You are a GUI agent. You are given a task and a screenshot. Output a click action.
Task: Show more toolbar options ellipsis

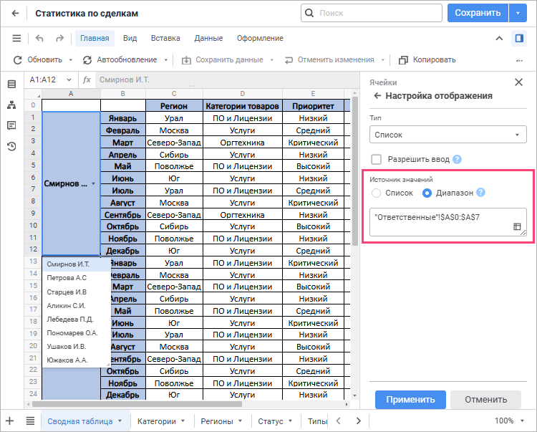pos(519,60)
